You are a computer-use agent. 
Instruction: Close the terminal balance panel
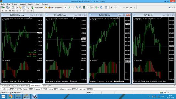pos(1,89)
